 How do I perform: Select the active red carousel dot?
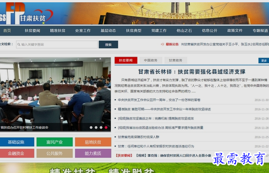point(106,127)
